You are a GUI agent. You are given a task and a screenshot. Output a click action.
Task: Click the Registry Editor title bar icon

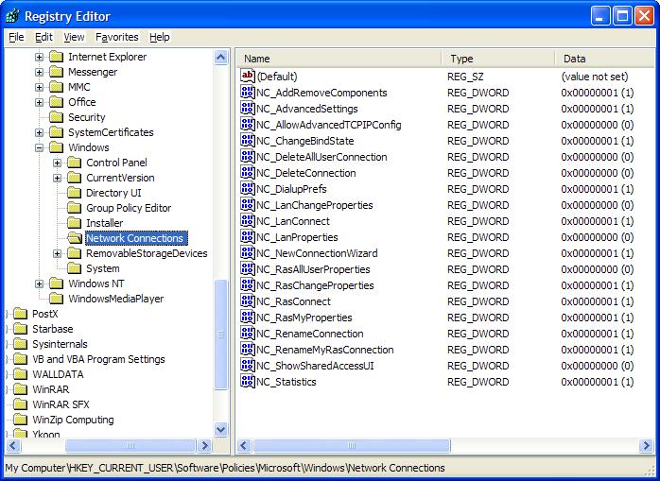[x=13, y=16]
